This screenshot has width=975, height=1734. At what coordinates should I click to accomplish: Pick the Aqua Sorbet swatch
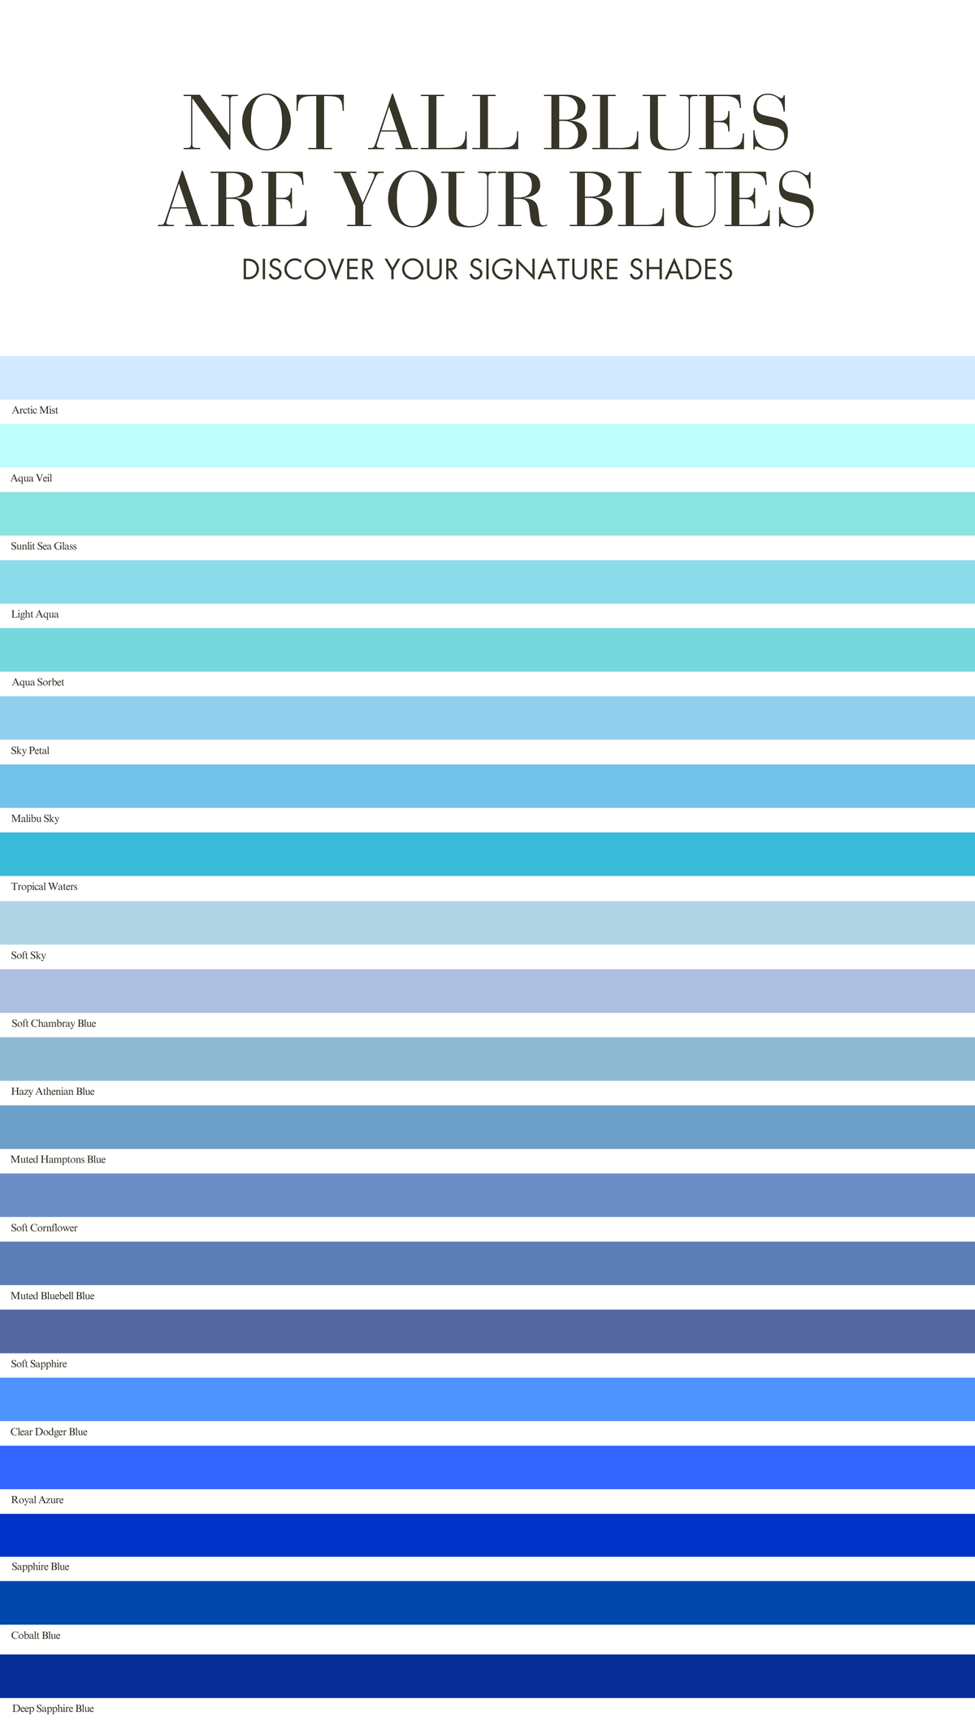point(487,650)
